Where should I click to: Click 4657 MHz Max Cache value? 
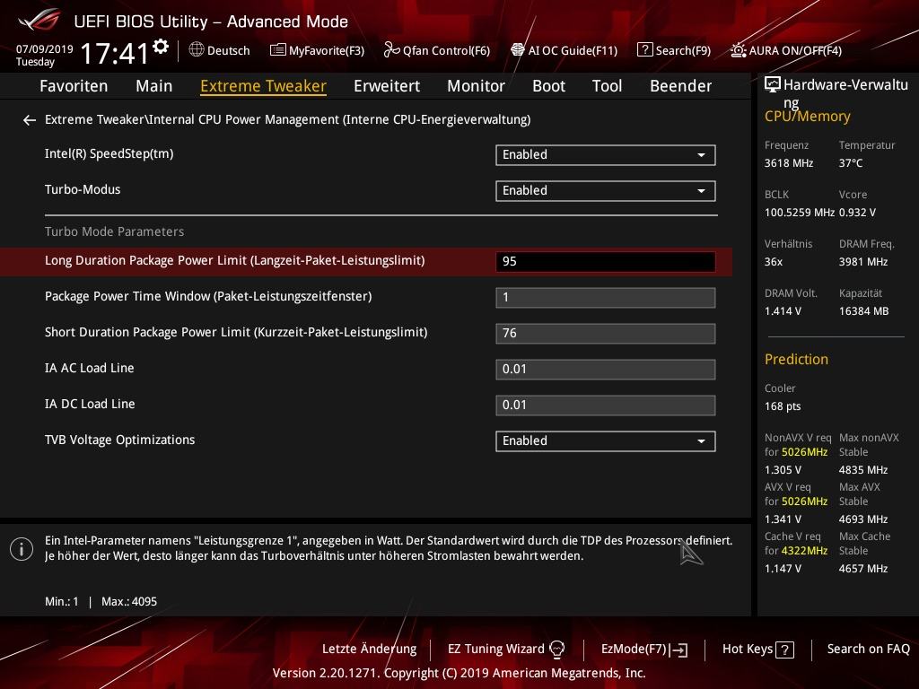click(863, 568)
